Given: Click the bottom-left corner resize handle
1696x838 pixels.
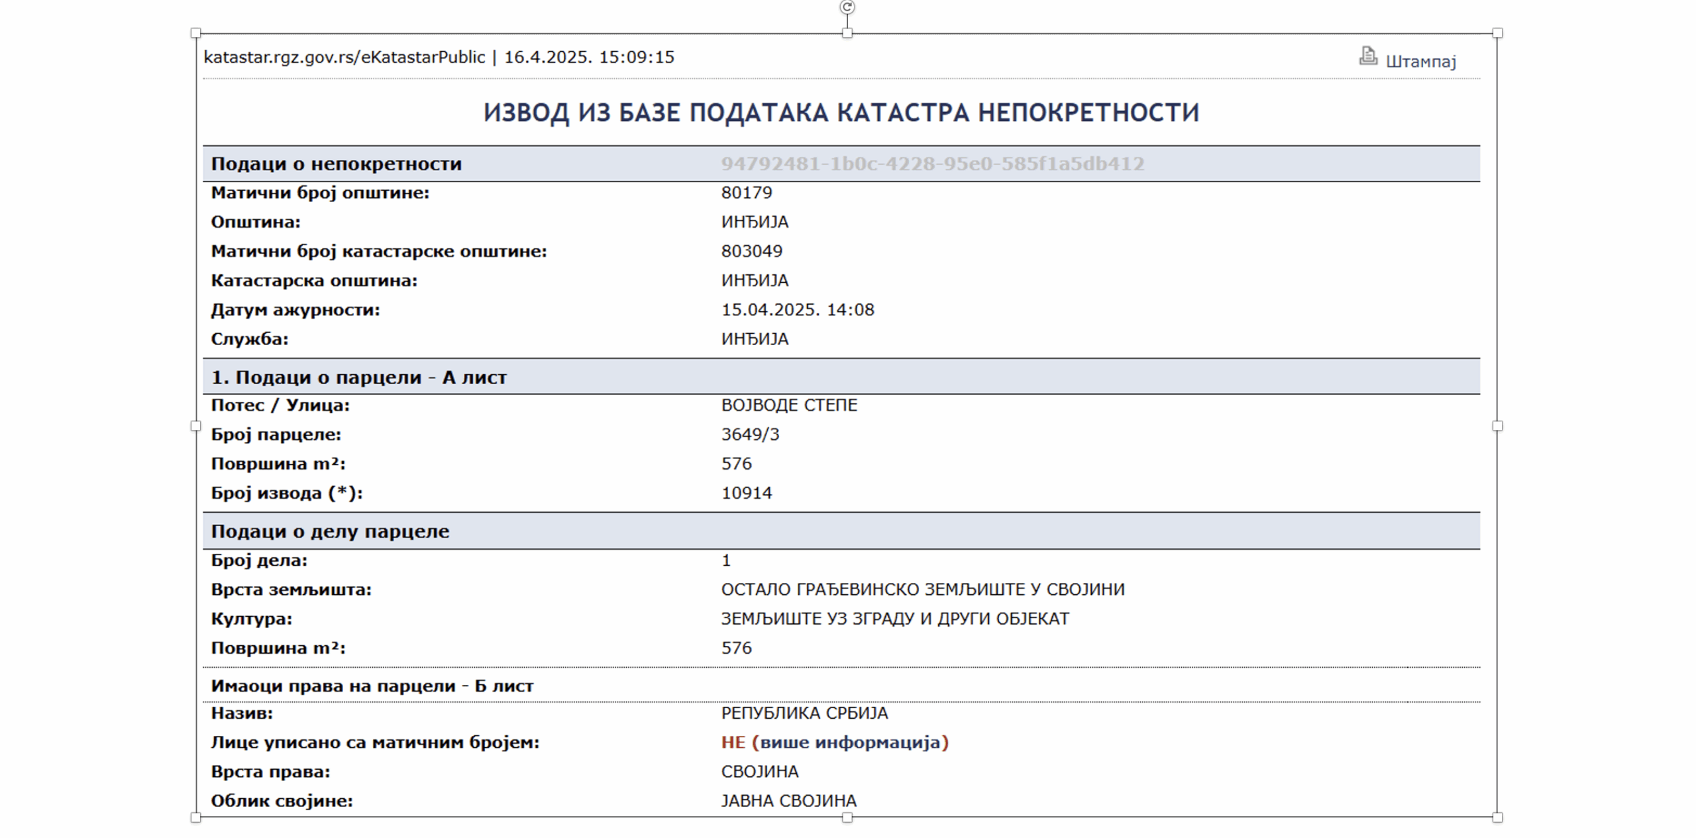Looking at the screenshot, I should 195,817.
